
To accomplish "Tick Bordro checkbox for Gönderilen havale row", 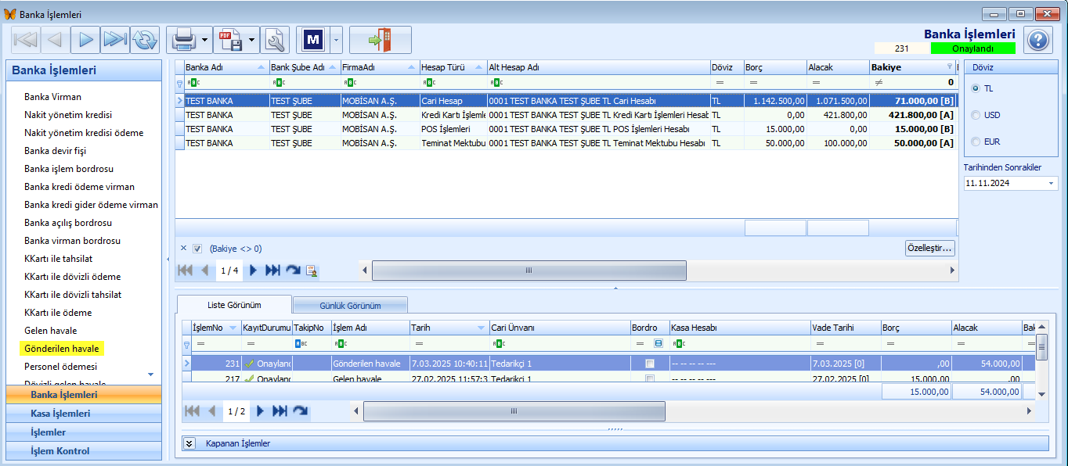I will pyautogui.click(x=649, y=364).
